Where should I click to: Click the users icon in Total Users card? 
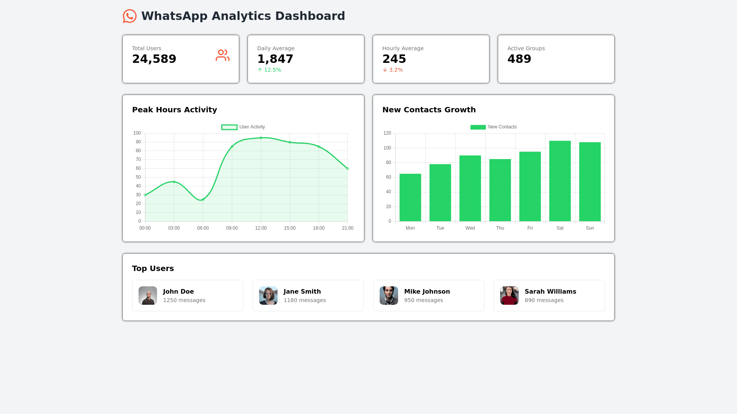click(x=222, y=55)
